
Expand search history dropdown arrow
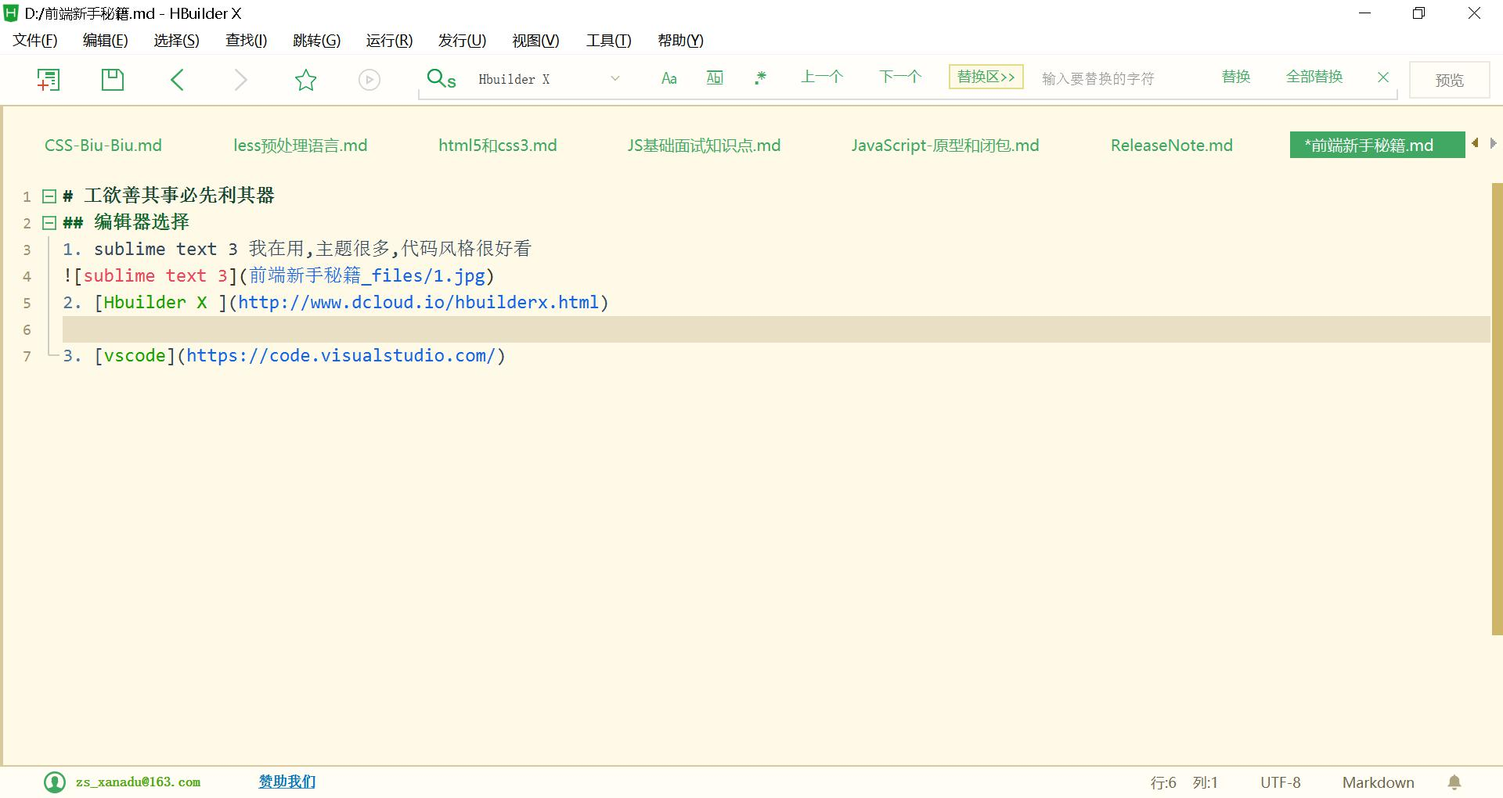click(615, 78)
